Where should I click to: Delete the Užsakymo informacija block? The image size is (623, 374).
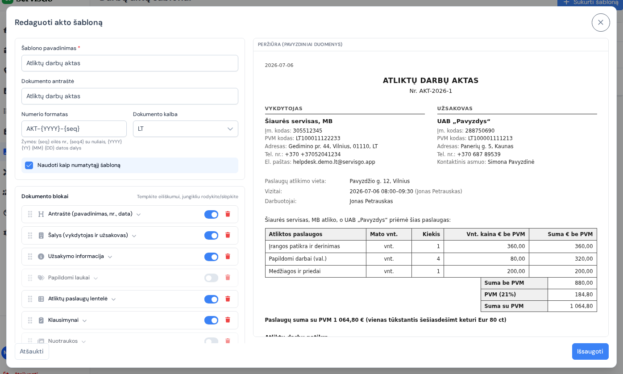(228, 257)
